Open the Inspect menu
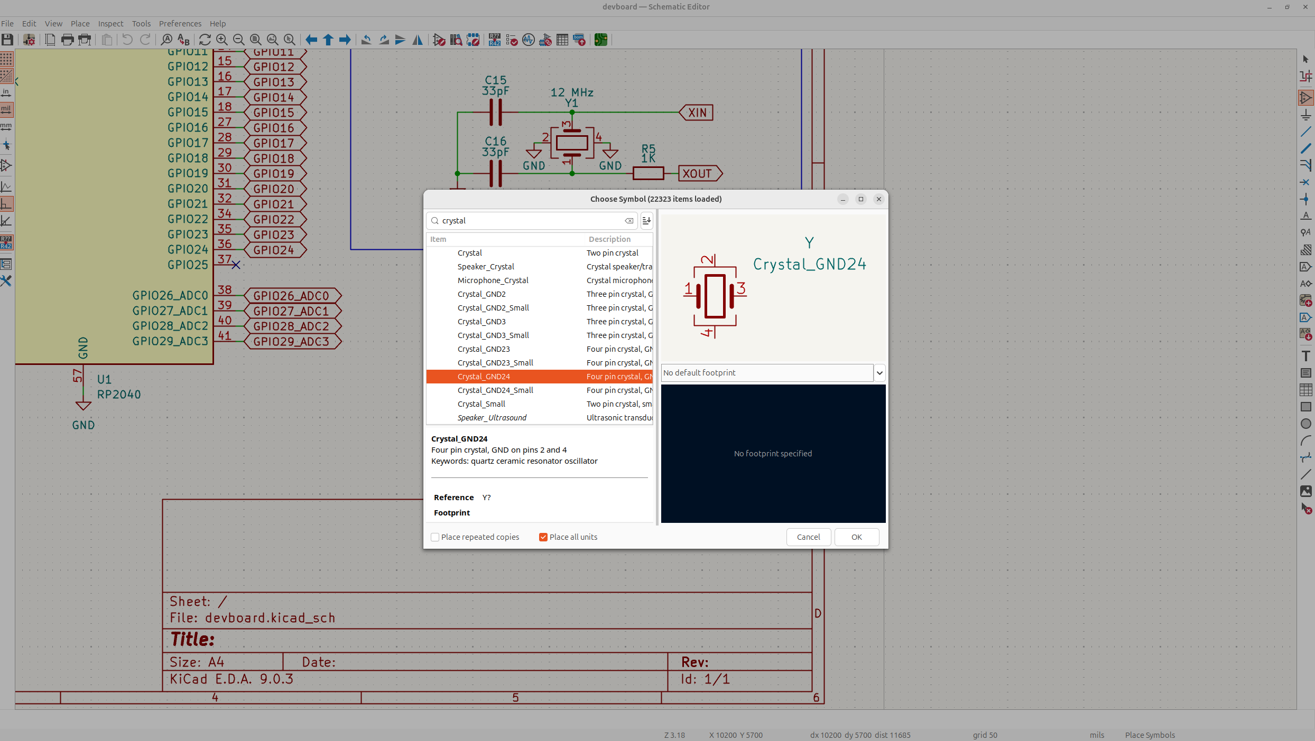This screenshot has height=741, width=1315. (110, 24)
